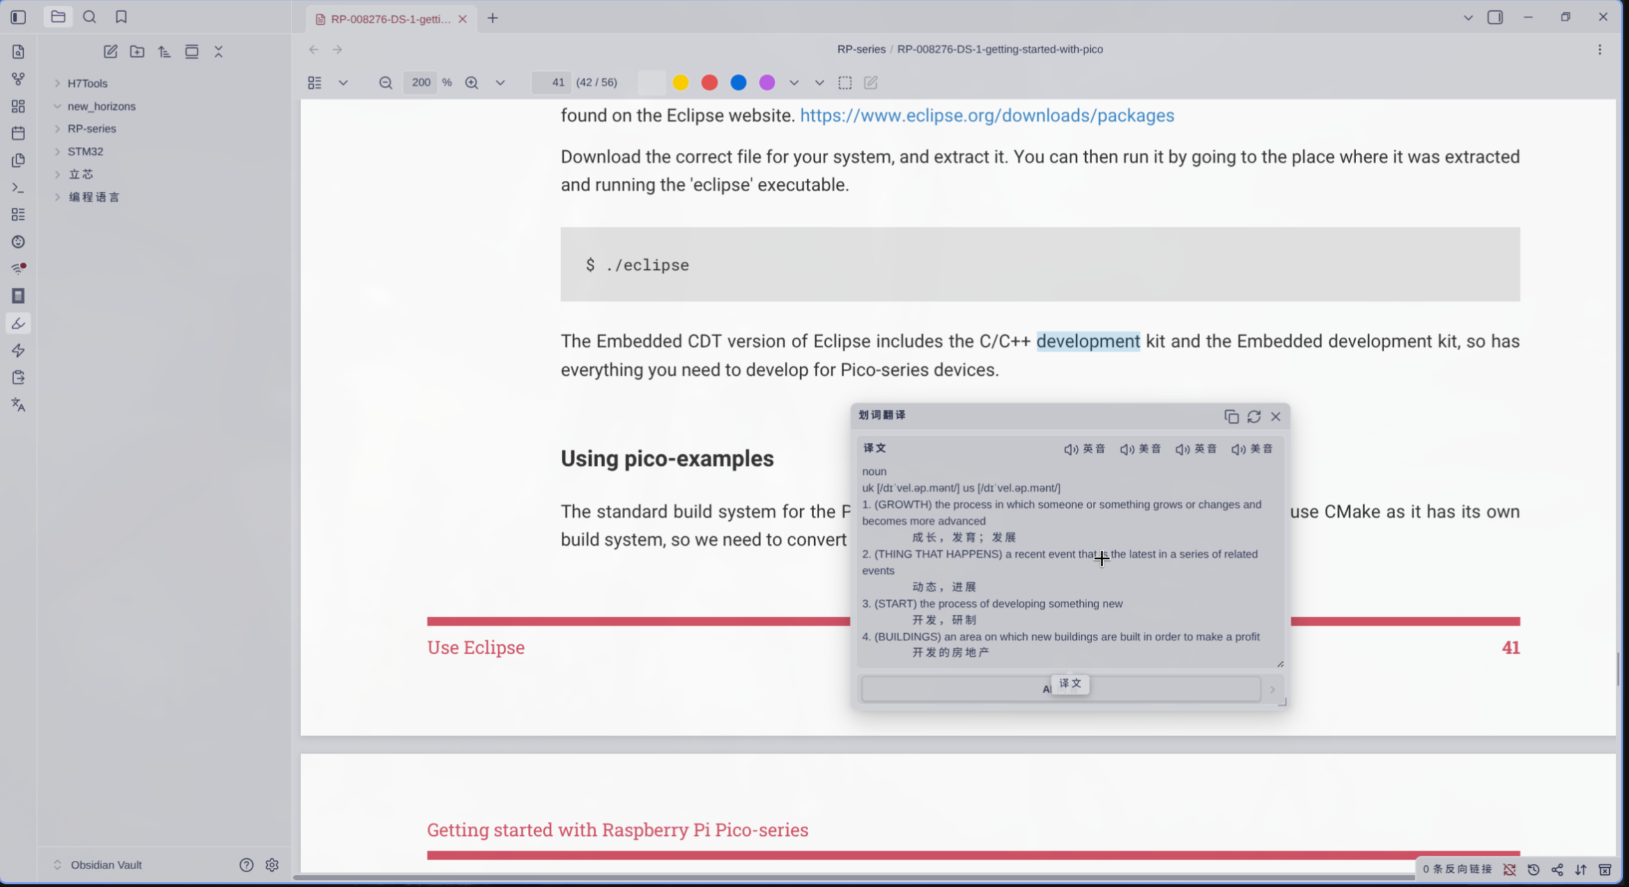
Task: Open the help button
Action: [x=246, y=865]
